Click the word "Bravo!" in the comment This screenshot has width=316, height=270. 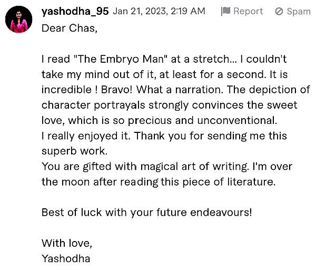click(x=116, y=90)
